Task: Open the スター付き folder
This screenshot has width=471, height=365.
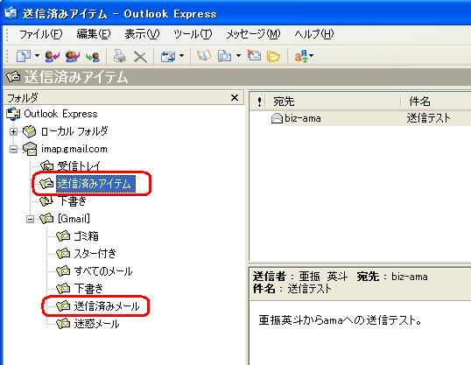Action: point(95,254)
